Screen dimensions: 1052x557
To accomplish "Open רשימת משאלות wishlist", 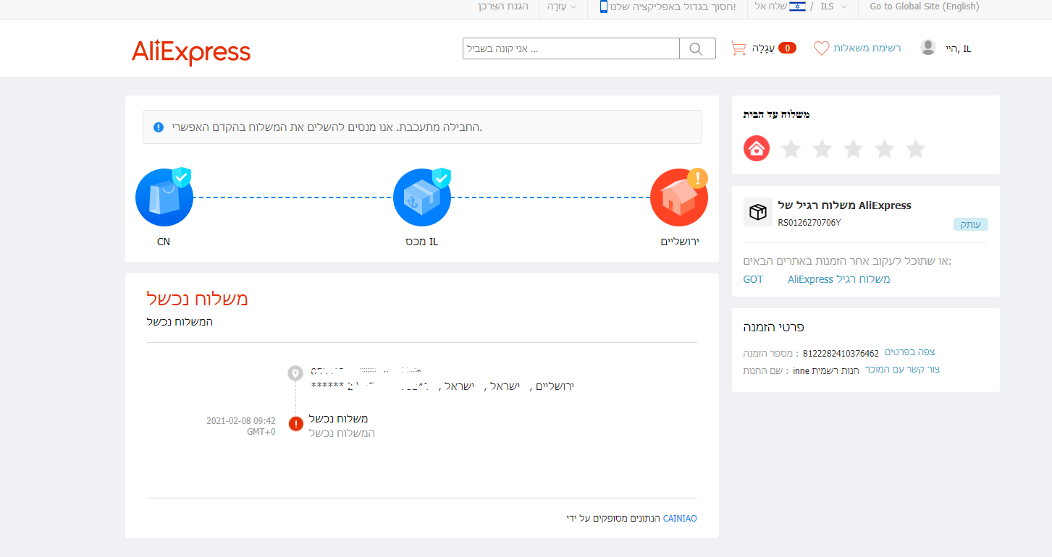I will tap(867, 48).
